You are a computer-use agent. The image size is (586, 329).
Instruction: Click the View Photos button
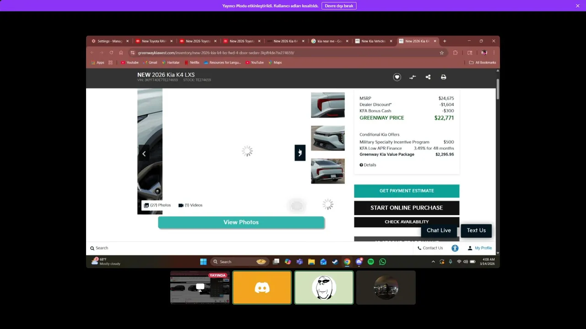tap(241, 222)
